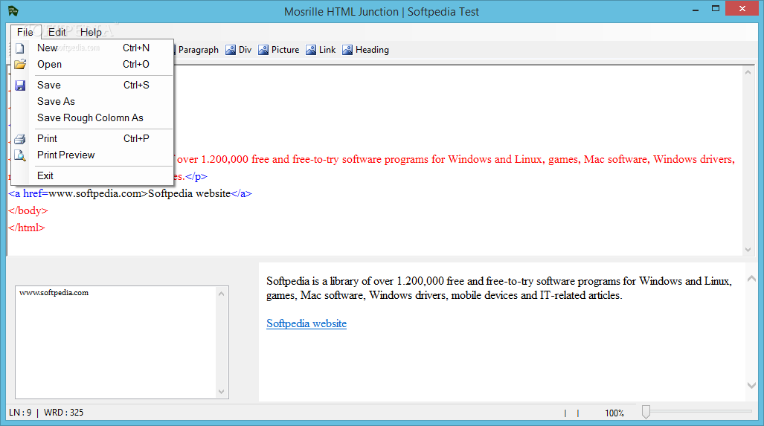Click the 100% zoom value
The image size is (764, 426).
point(614,413)
